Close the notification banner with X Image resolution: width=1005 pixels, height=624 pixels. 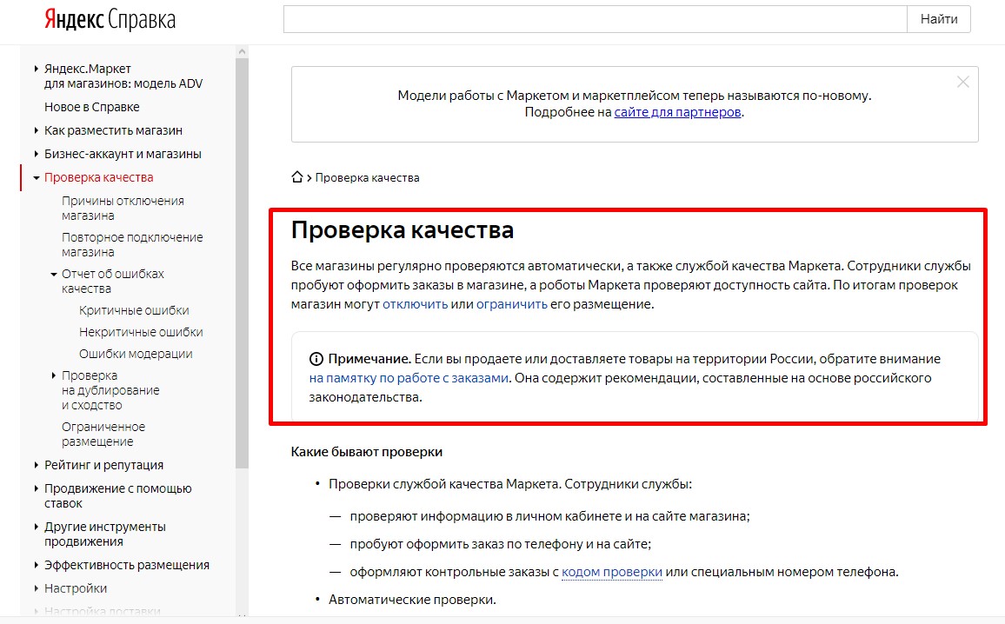pos(962,82)
